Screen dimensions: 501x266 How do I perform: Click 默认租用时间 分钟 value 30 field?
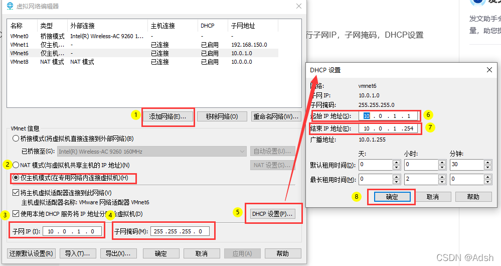pos(467,165)
